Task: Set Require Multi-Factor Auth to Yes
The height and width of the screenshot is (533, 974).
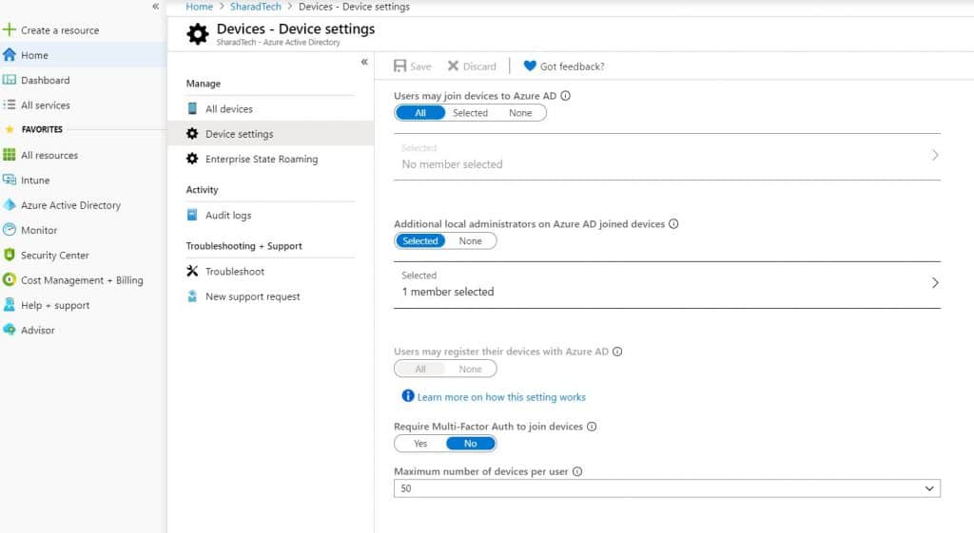Action: point(420,444)
